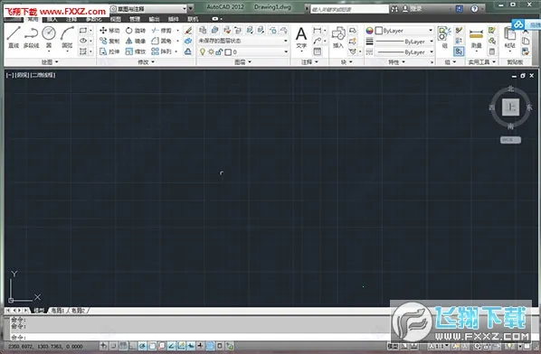The width and height of the screenshot is (541, 354).
Task: Expand the 修改 modify panel
Action: [x=146, y=62]
